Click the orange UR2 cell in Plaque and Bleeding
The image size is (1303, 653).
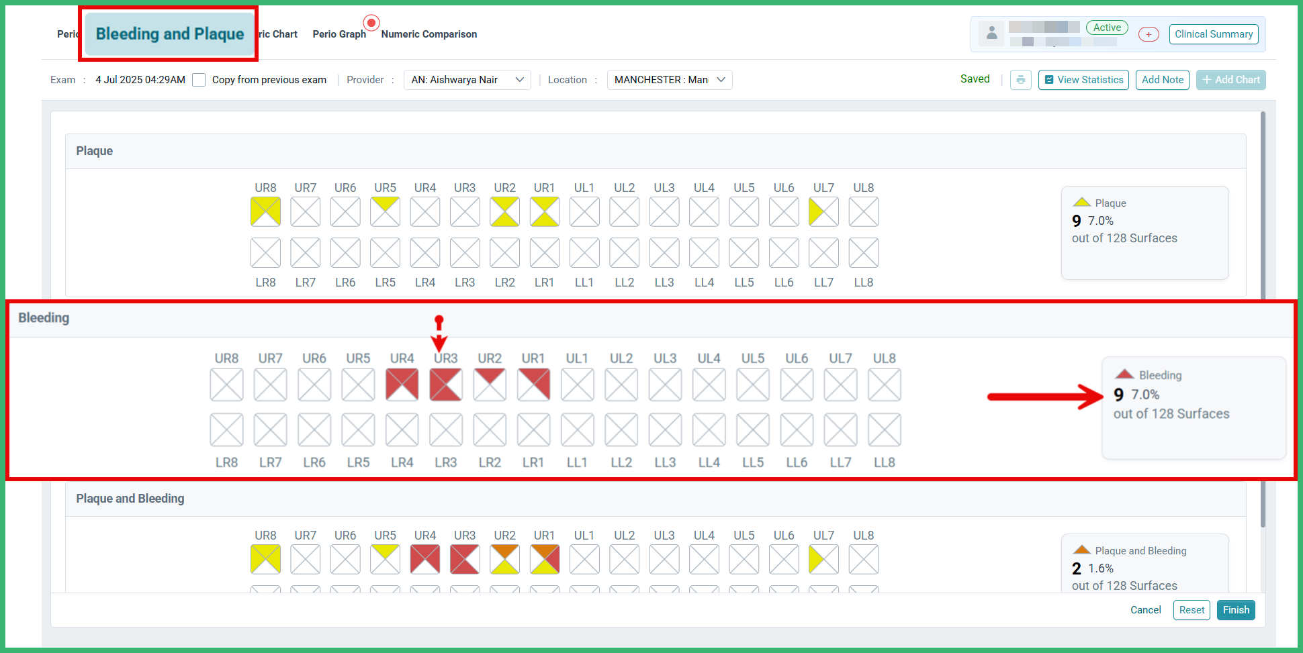click(504, 558)
